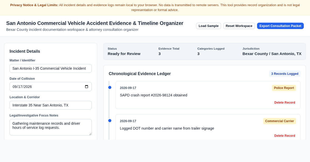
Task: Click the Bexar County / San Antonio, TX jurisdiction value
Action: [272, 54]
